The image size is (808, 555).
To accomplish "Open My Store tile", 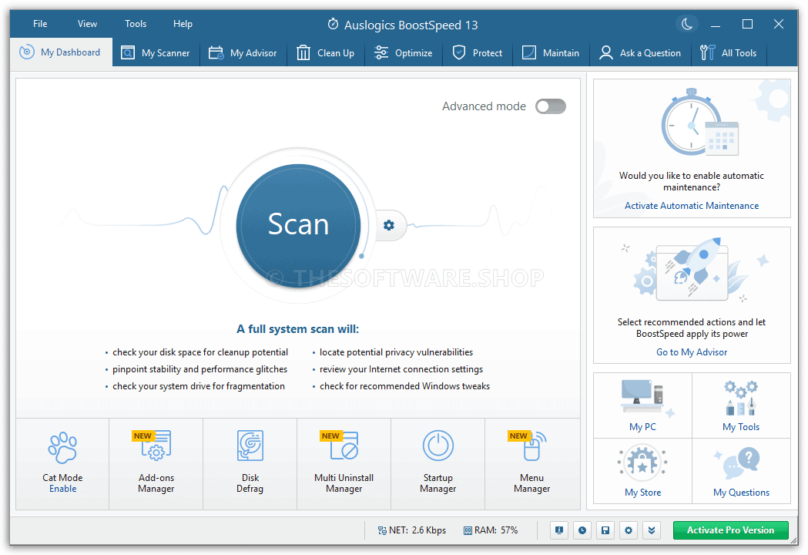I will (642, 471).
